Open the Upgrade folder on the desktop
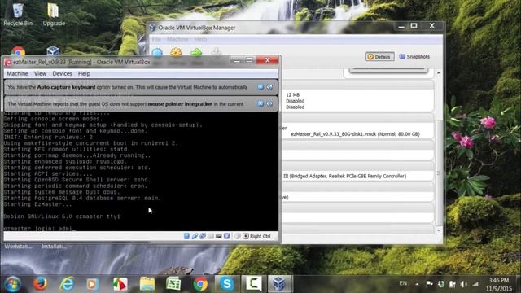521x293 pixels. (54, 14)
